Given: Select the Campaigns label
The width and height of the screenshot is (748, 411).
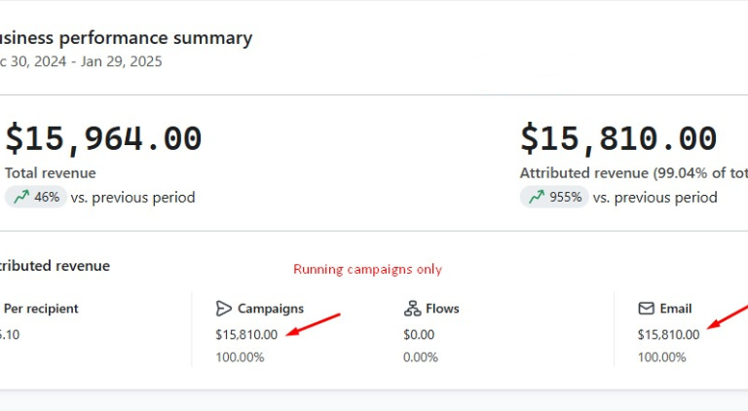Looking at the screenshot, I should (x=271, y=309).
